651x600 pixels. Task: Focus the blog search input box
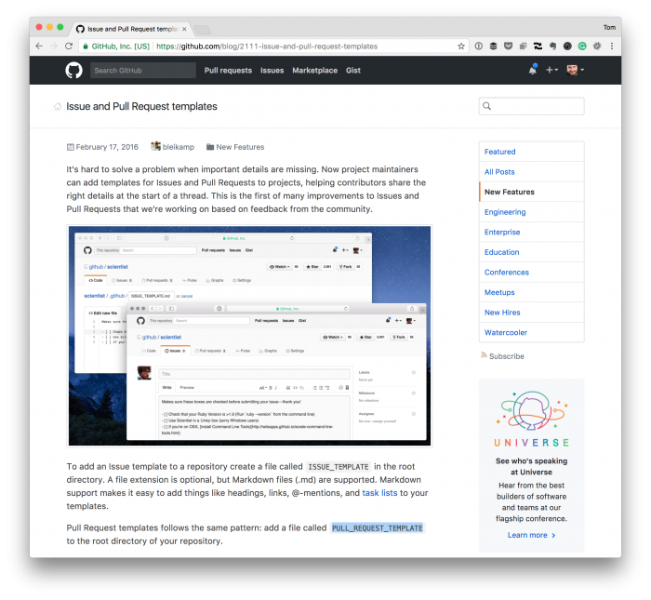pyautogui.click(x=531, y=106)
